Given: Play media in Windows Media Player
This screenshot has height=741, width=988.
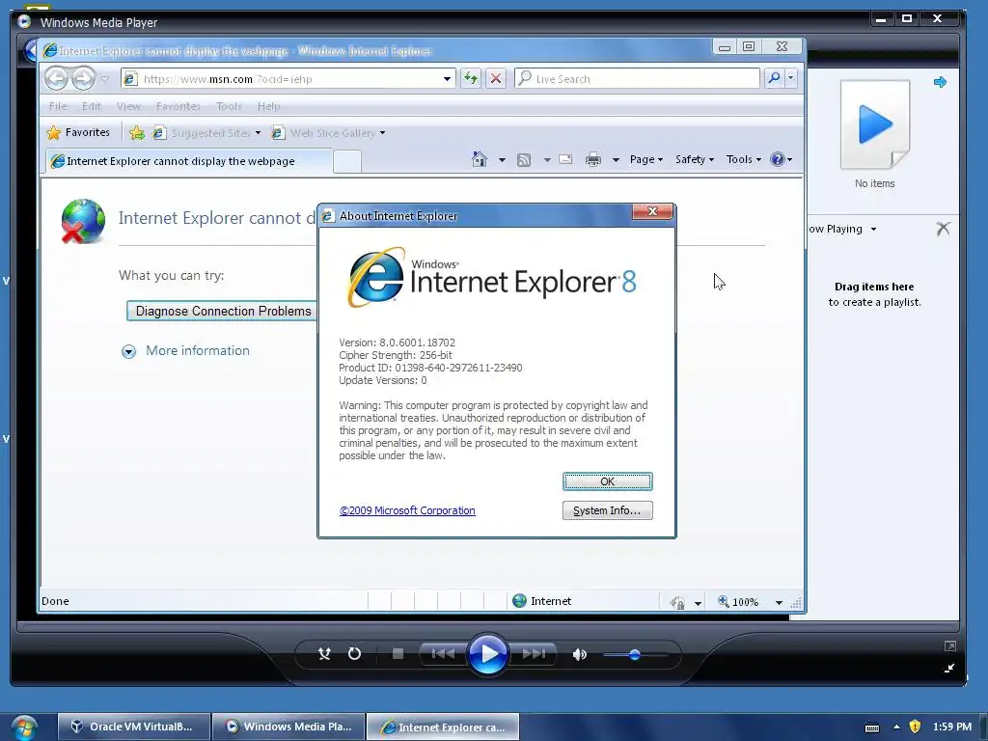Looking at the screenshot, I should pyautogui.click(x=487, y=654).
